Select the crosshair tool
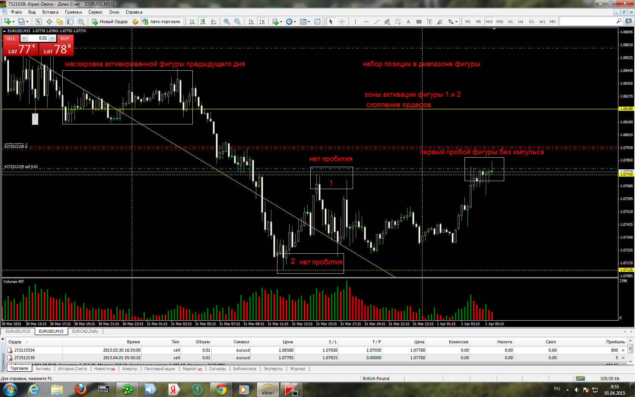 pos(342,22)
